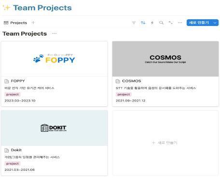This screenshot has height=179, width=220.
Task: Click the sort arrows icon
Action: [143, 23]
